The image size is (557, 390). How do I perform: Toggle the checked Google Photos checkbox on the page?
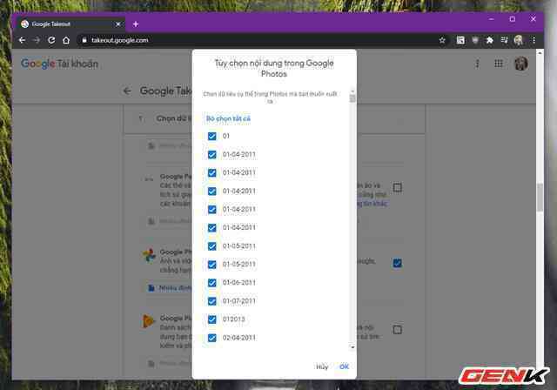(x=398, y=263)
